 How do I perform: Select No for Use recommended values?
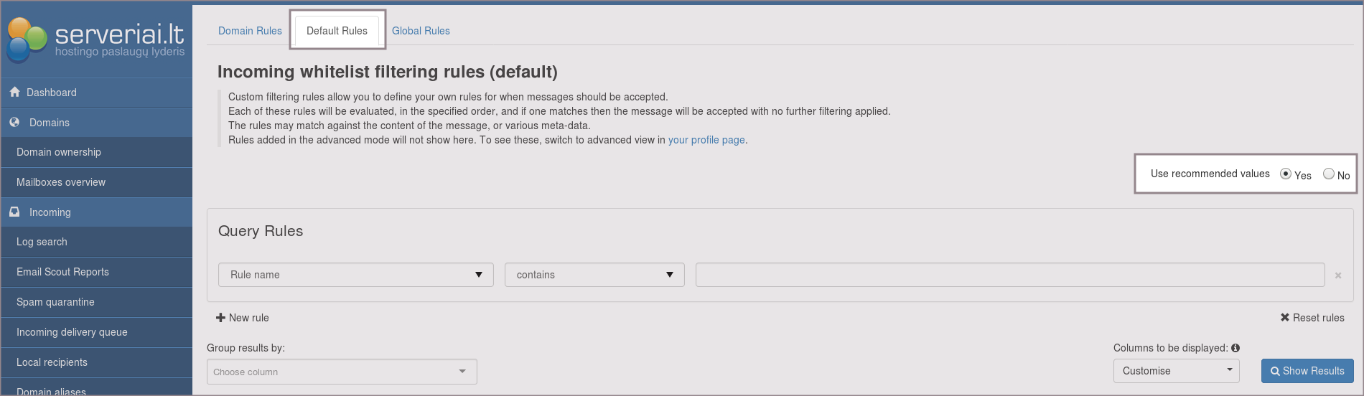(1329, 174)
